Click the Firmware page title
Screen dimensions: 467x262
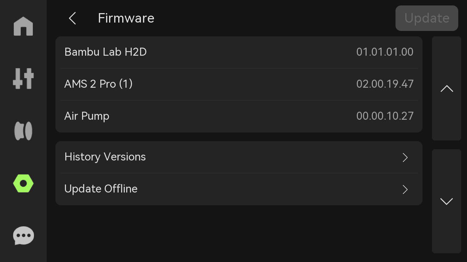pos(126,18)
